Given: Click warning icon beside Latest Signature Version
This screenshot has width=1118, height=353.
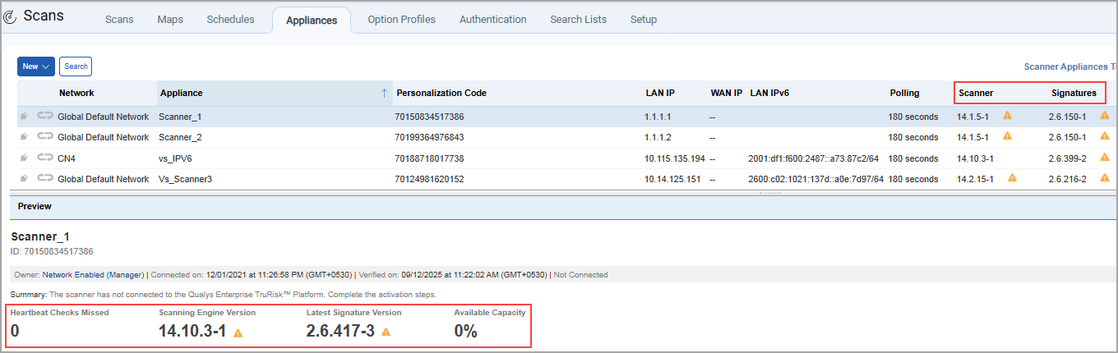Looking at the screenshot, I should [x=386, y=332].
